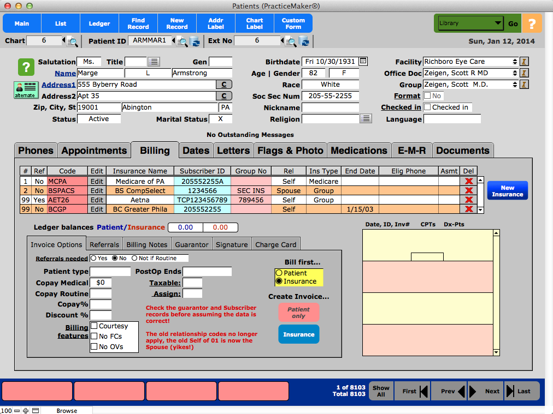Click the Office Doc info I icon
The width and height of the screenshot is (553, 414).
pyautogui.click(x=525, y=73)
